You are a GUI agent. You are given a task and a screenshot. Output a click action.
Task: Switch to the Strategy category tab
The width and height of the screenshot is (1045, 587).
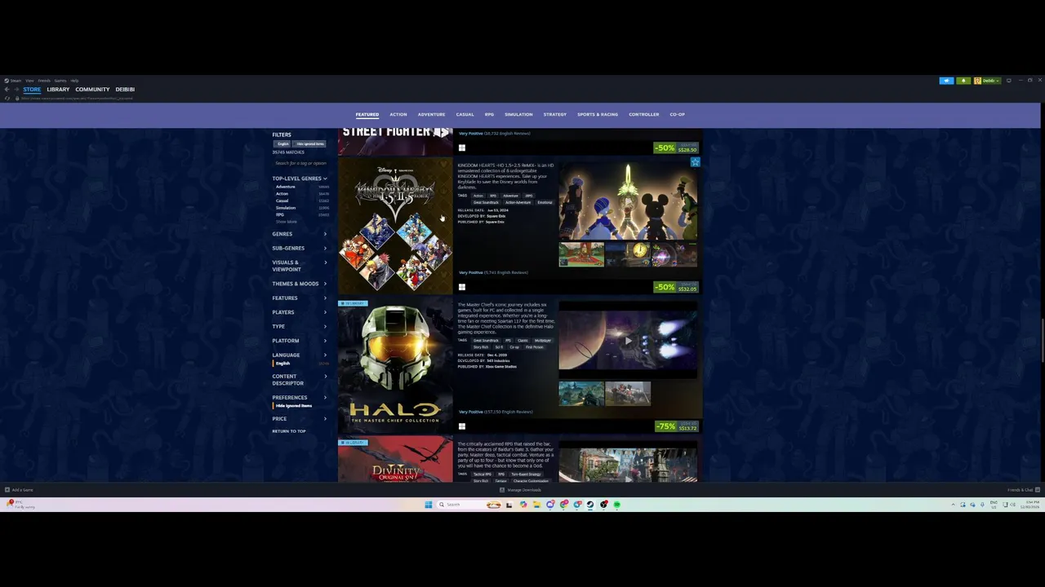coord(555,114)
